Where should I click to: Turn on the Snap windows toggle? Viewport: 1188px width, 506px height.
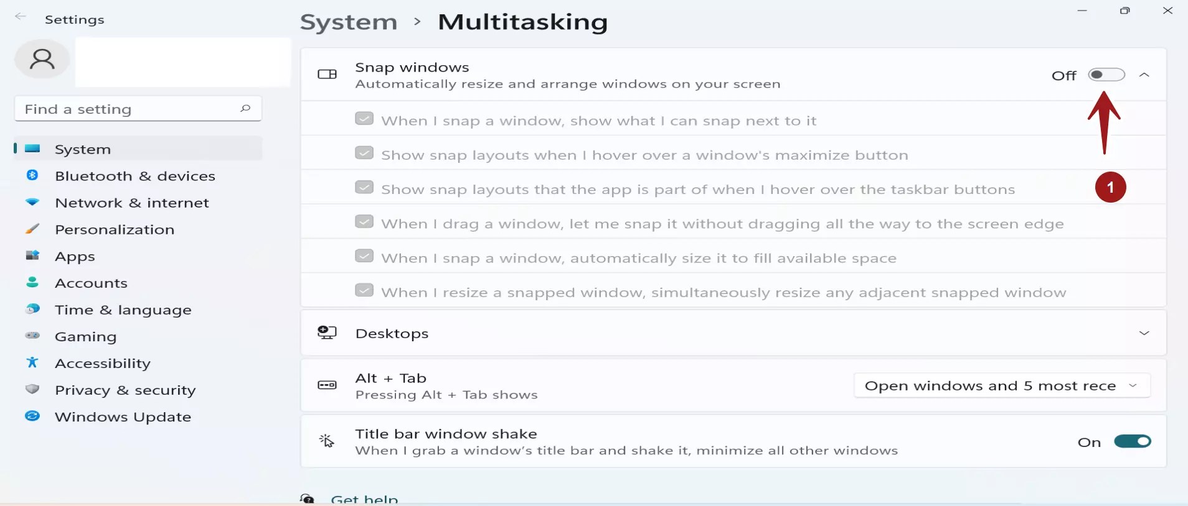tap(1106, 75)
